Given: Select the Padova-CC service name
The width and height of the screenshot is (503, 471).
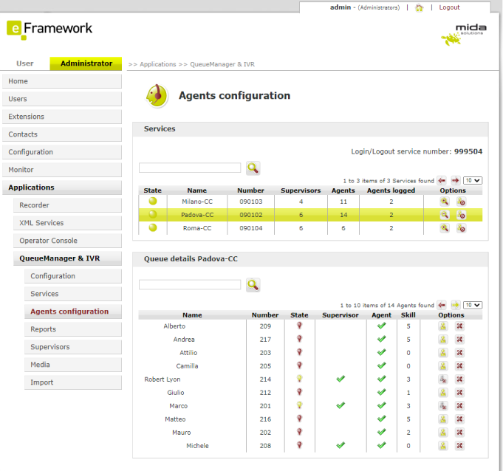Looking at the screenshot, I should tap(197, 215).
